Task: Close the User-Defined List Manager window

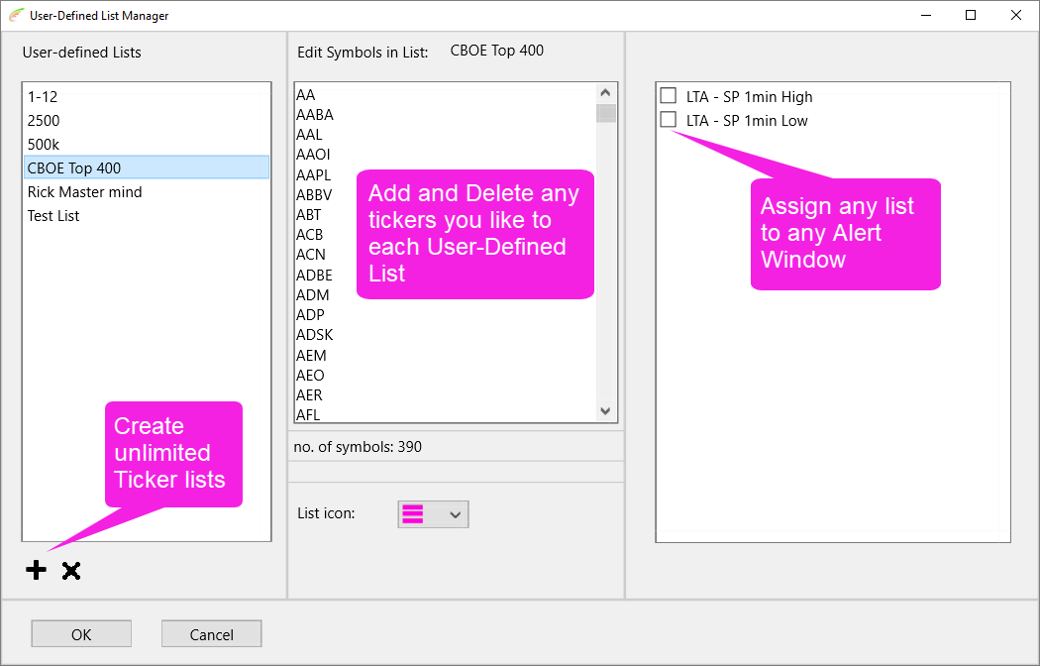Action: [1015, 15]
